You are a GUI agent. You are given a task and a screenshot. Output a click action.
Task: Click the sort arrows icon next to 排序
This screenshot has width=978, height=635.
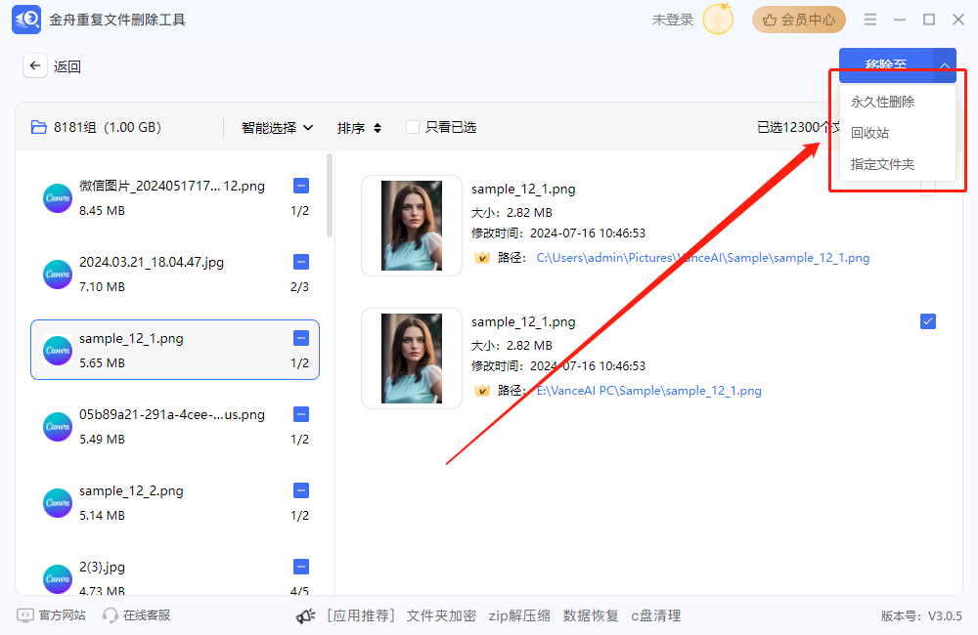point(378,128)
